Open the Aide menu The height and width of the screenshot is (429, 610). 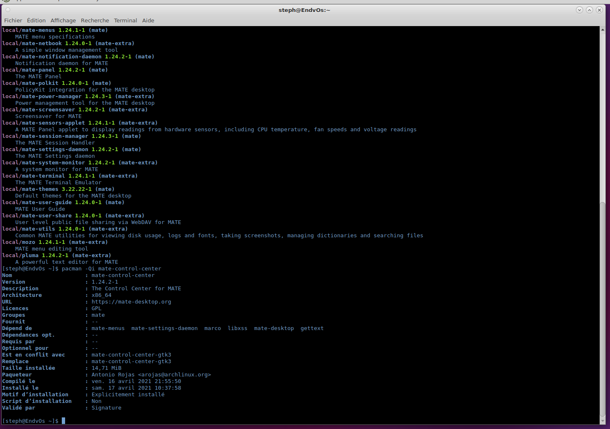pyautogui.click(x=148, y=20)
